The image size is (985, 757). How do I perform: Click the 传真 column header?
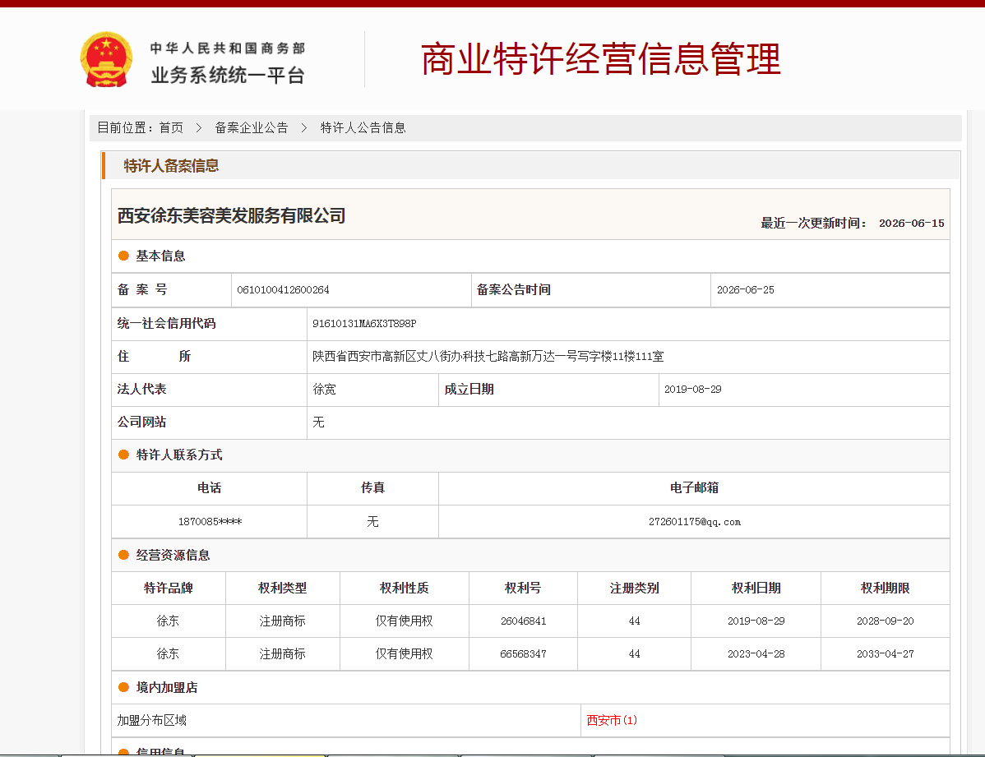(x=372, y=487)
